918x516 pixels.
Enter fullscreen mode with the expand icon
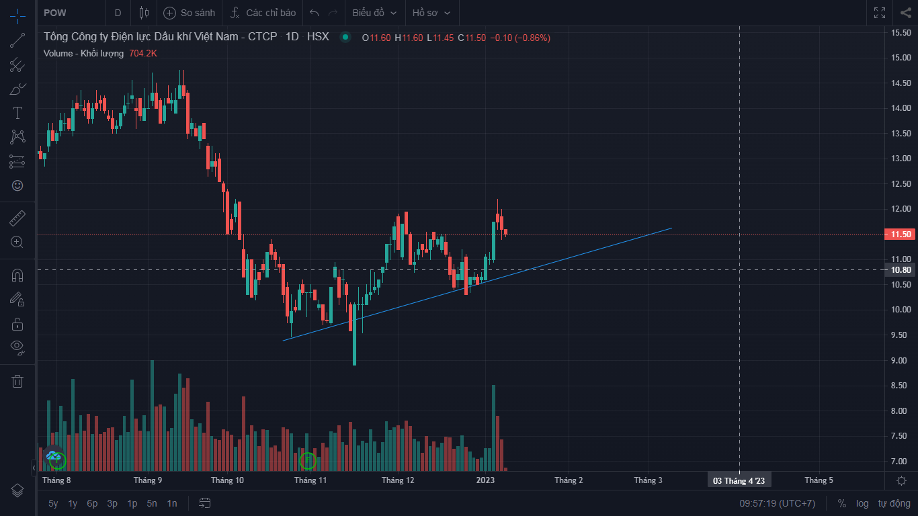[880, 13]
